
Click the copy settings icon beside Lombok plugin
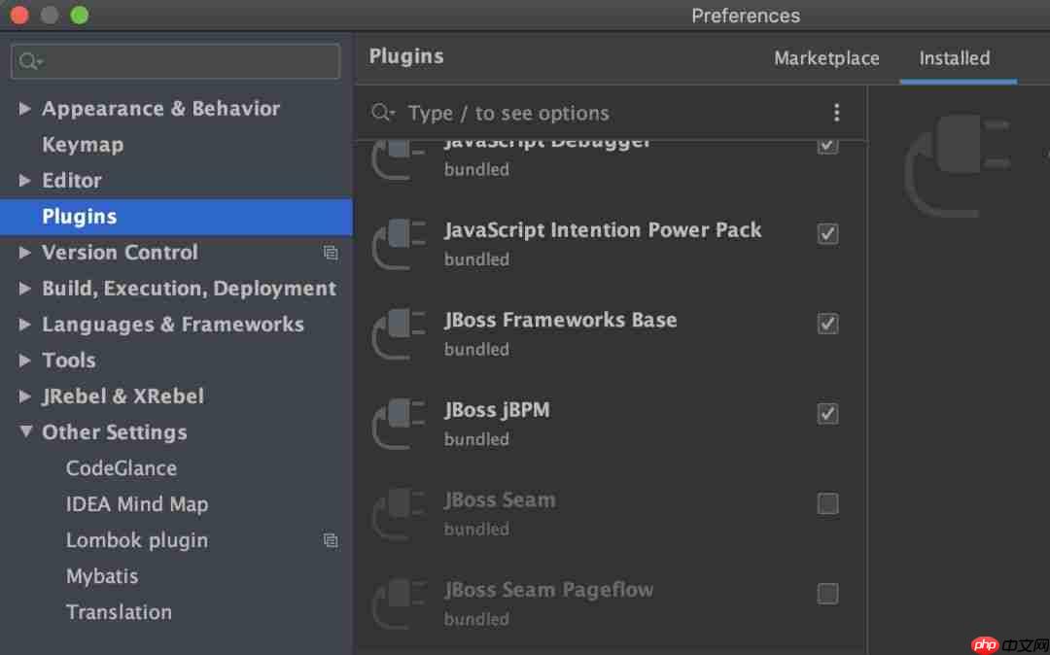pyautogui.click(x=332, y=539)
